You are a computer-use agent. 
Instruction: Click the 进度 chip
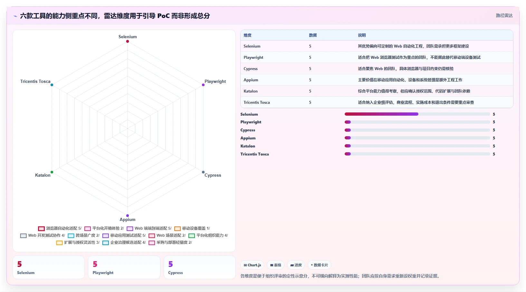(x=296, y=265)
